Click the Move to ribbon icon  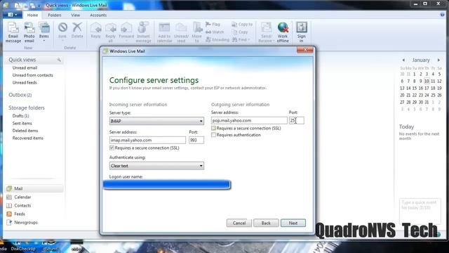click(x=196, y=33)
